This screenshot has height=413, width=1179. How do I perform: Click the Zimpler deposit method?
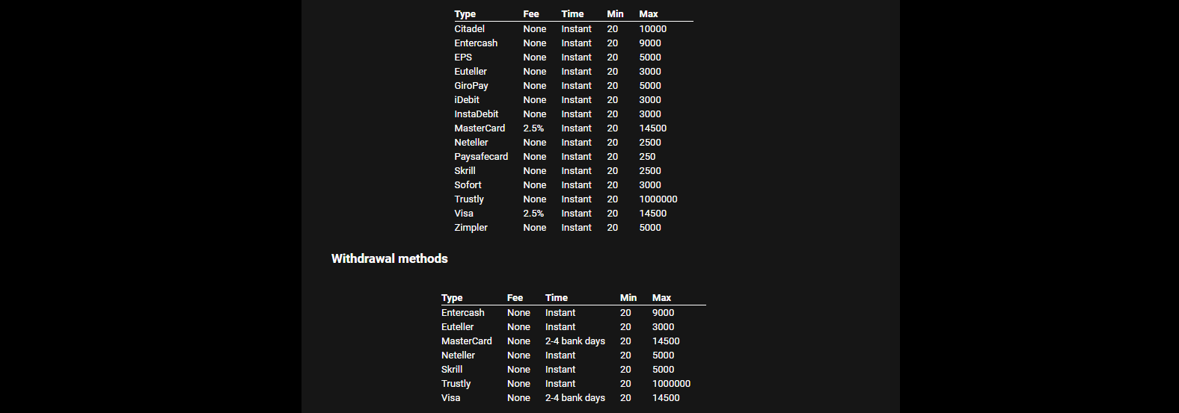(x=471, y=228)
